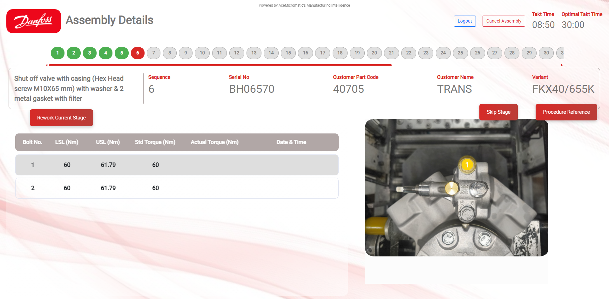Click the Assembly Details heading

[110, 20]
